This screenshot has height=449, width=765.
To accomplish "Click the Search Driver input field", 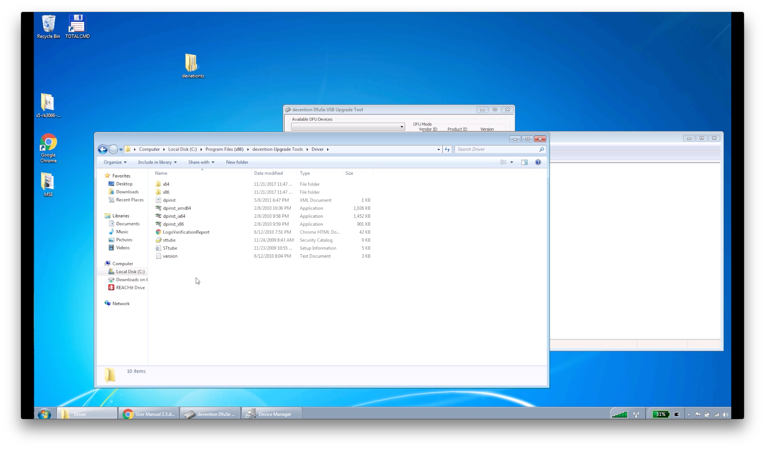I will pos(497,150).
